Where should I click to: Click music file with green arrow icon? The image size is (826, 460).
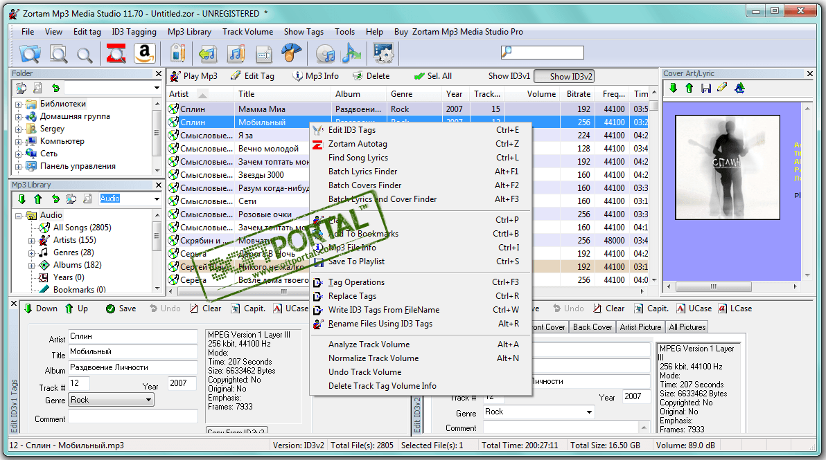[208, 53]
